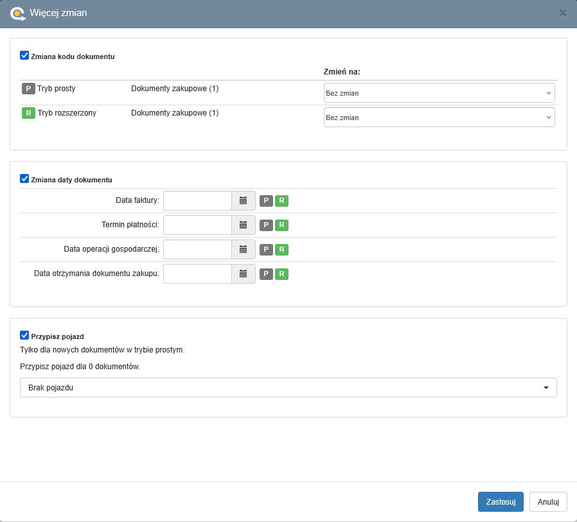The width and height of the screenshot is (577, 522).
Task: Open calendar for Data operacji gospodarczej
Action: [x=243, y=250]
